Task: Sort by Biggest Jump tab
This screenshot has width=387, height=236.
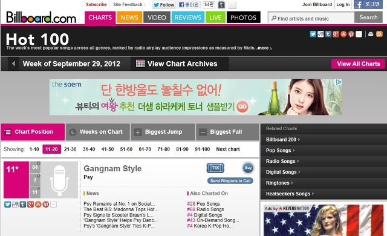Action: coord(163,132)
